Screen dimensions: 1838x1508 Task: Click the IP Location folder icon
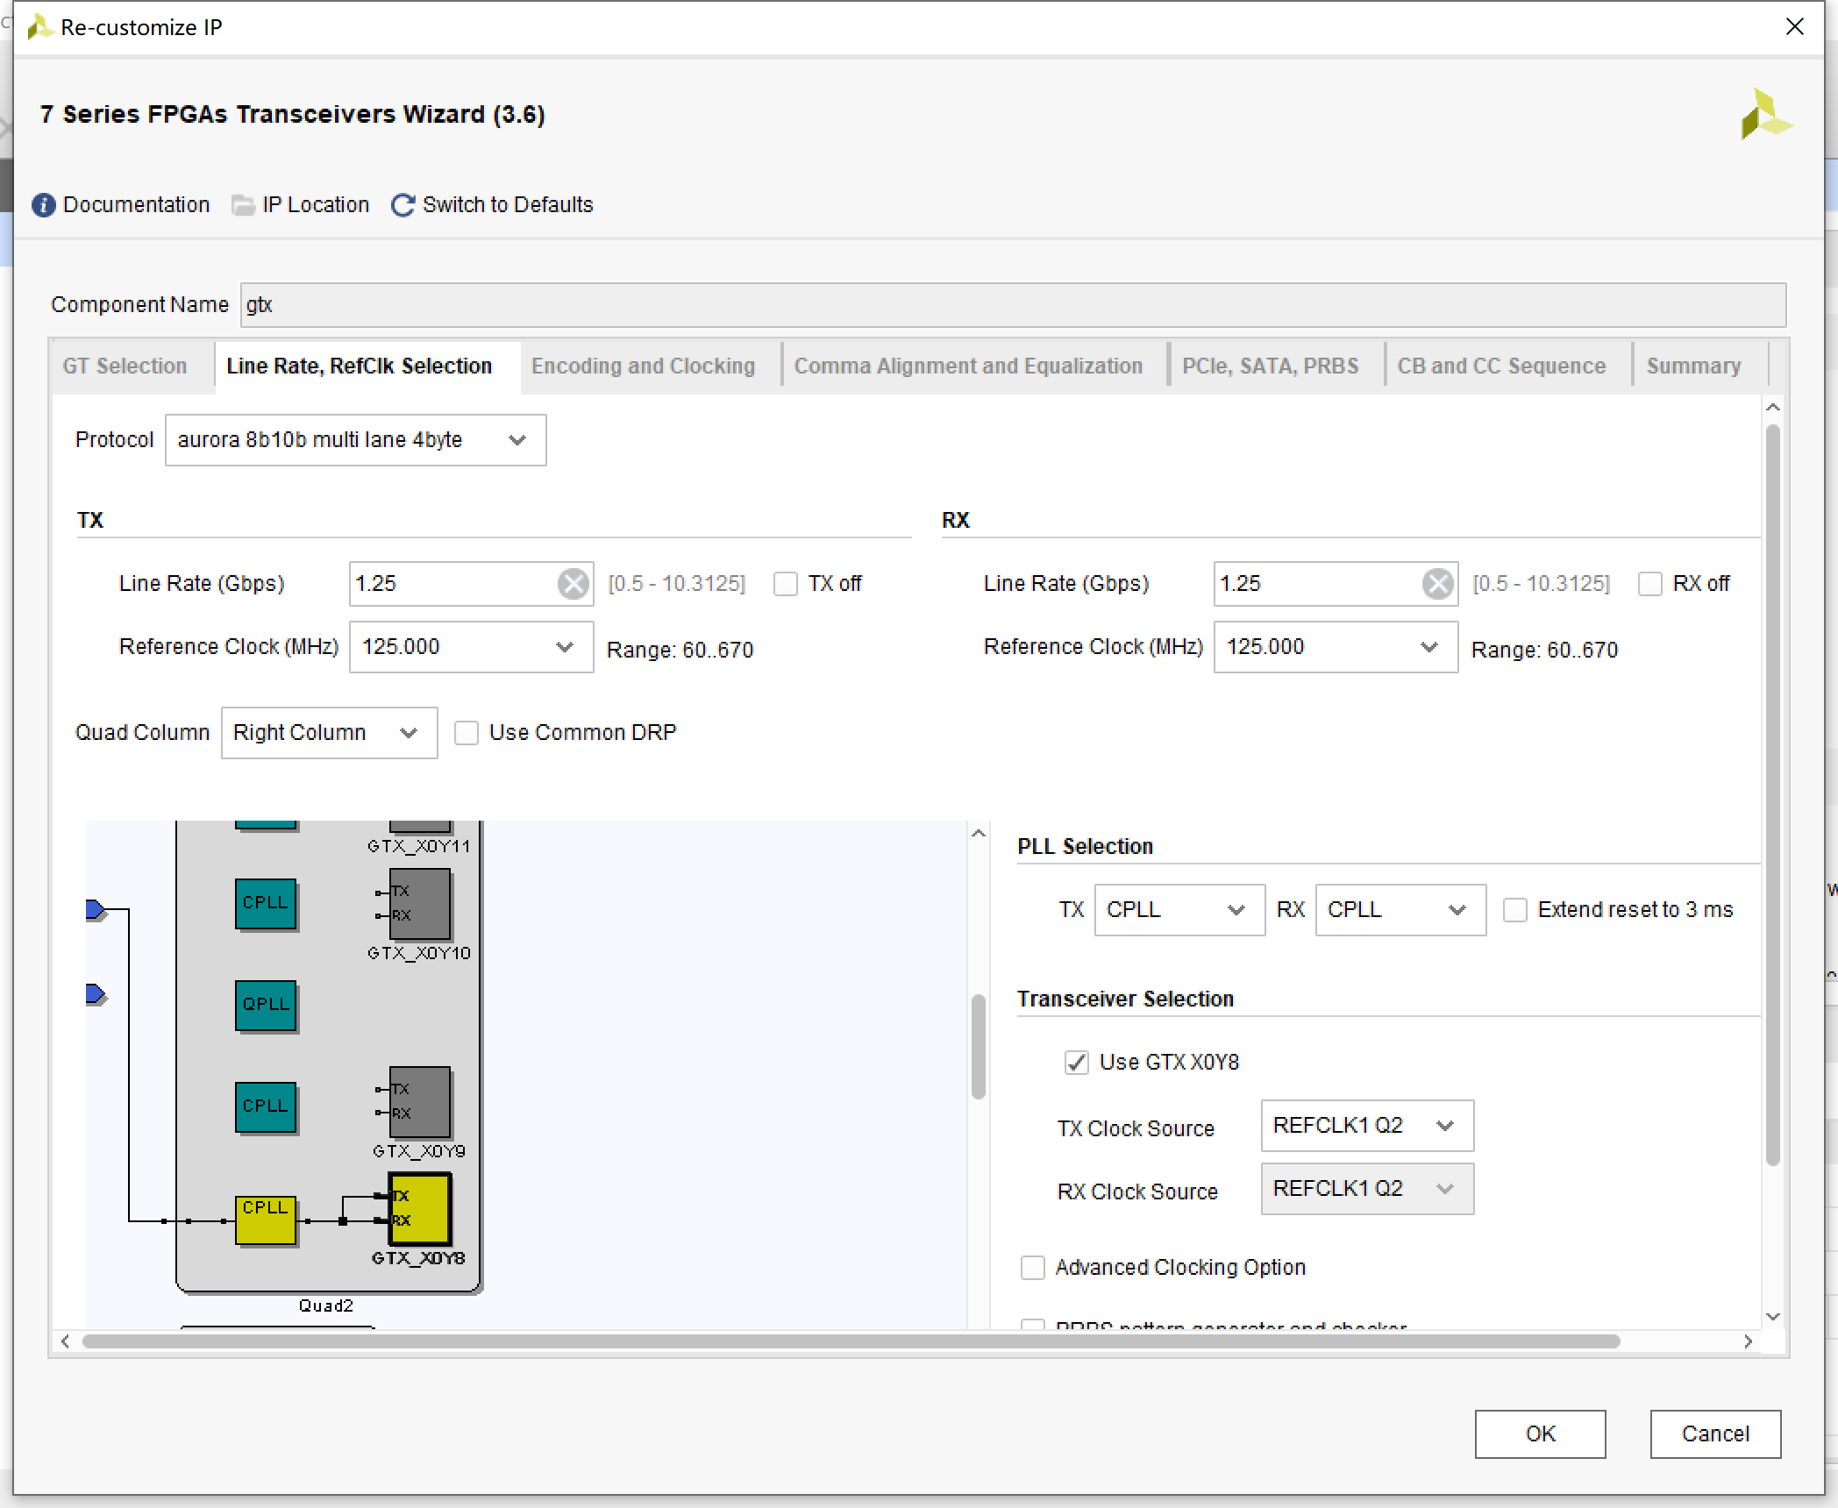click(x=243, y=205)
